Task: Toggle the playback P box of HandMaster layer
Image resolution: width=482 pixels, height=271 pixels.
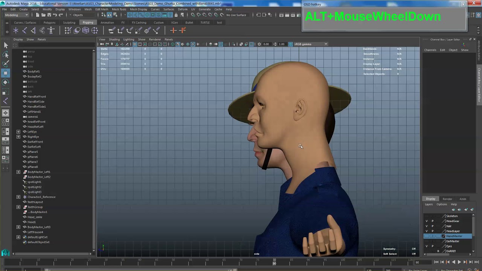Action: pos(432,236)
